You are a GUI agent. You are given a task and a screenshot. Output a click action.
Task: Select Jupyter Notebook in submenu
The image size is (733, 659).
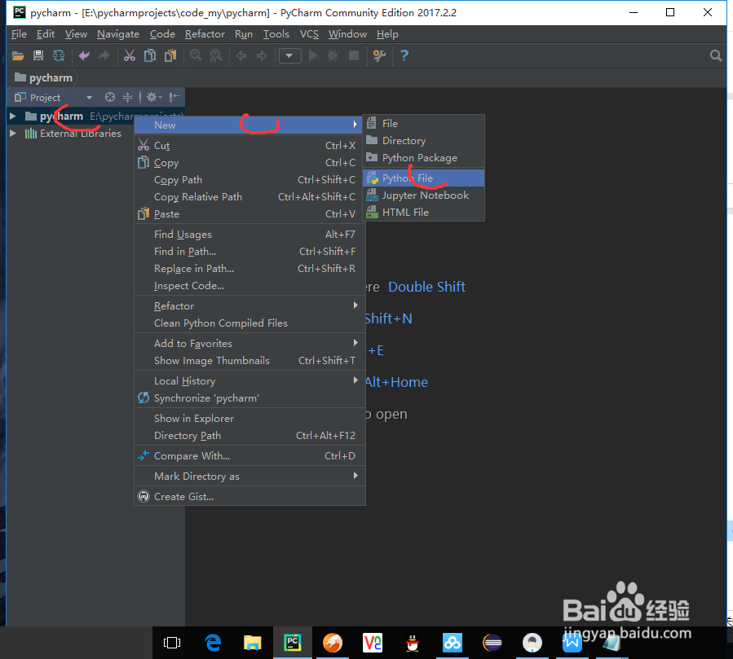pos(423,196)
